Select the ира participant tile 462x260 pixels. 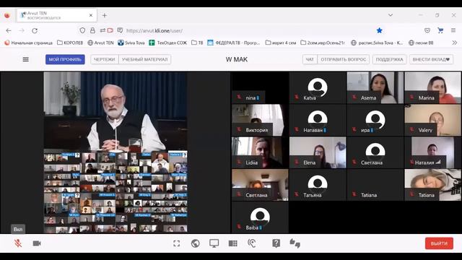(375, 120)
